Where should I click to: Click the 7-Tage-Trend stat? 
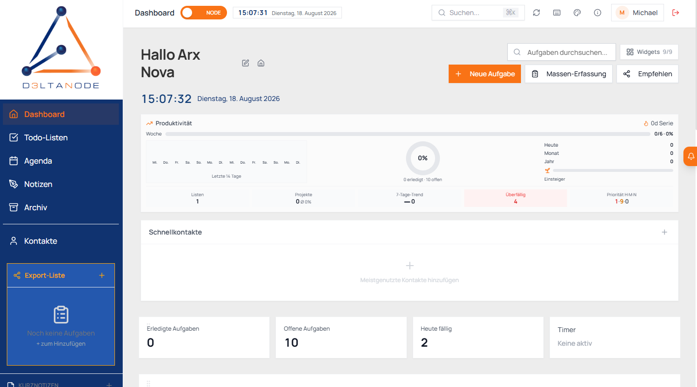(410, 198)
